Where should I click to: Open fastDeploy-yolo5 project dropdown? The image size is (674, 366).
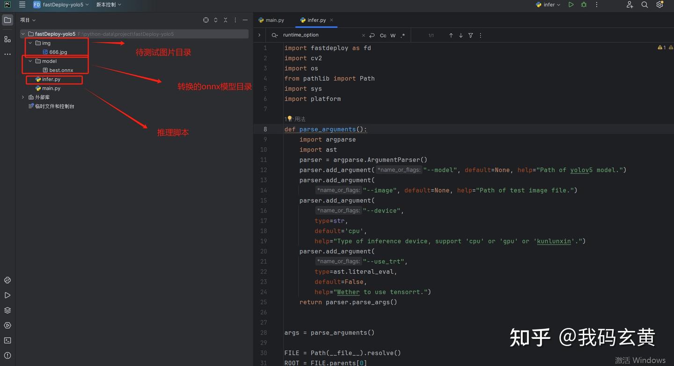pos(61,5)
